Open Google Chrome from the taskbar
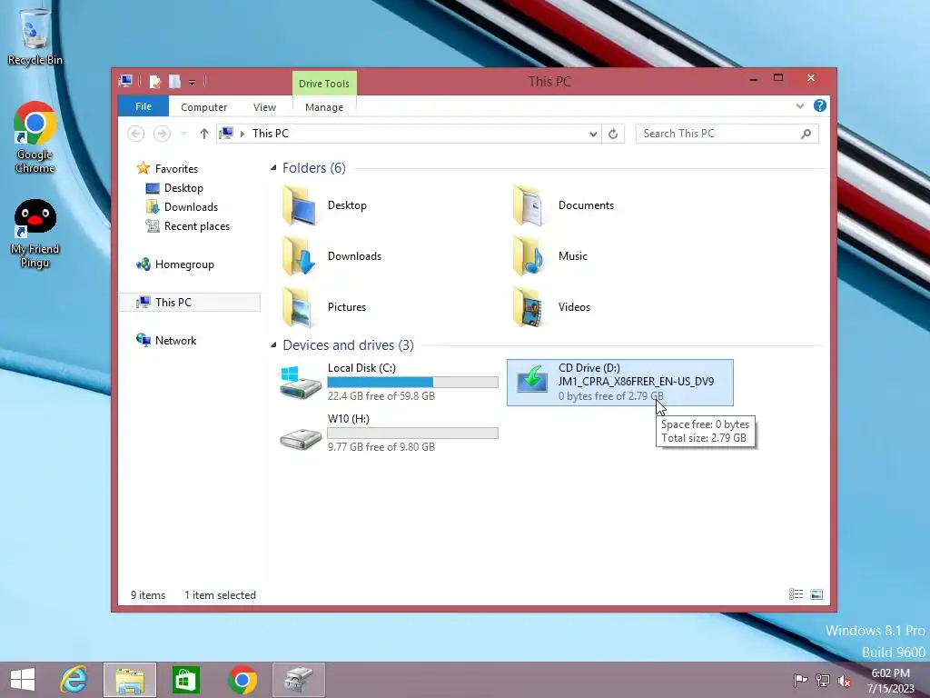Viewport: 930px width, 698px height. (242, 680)
